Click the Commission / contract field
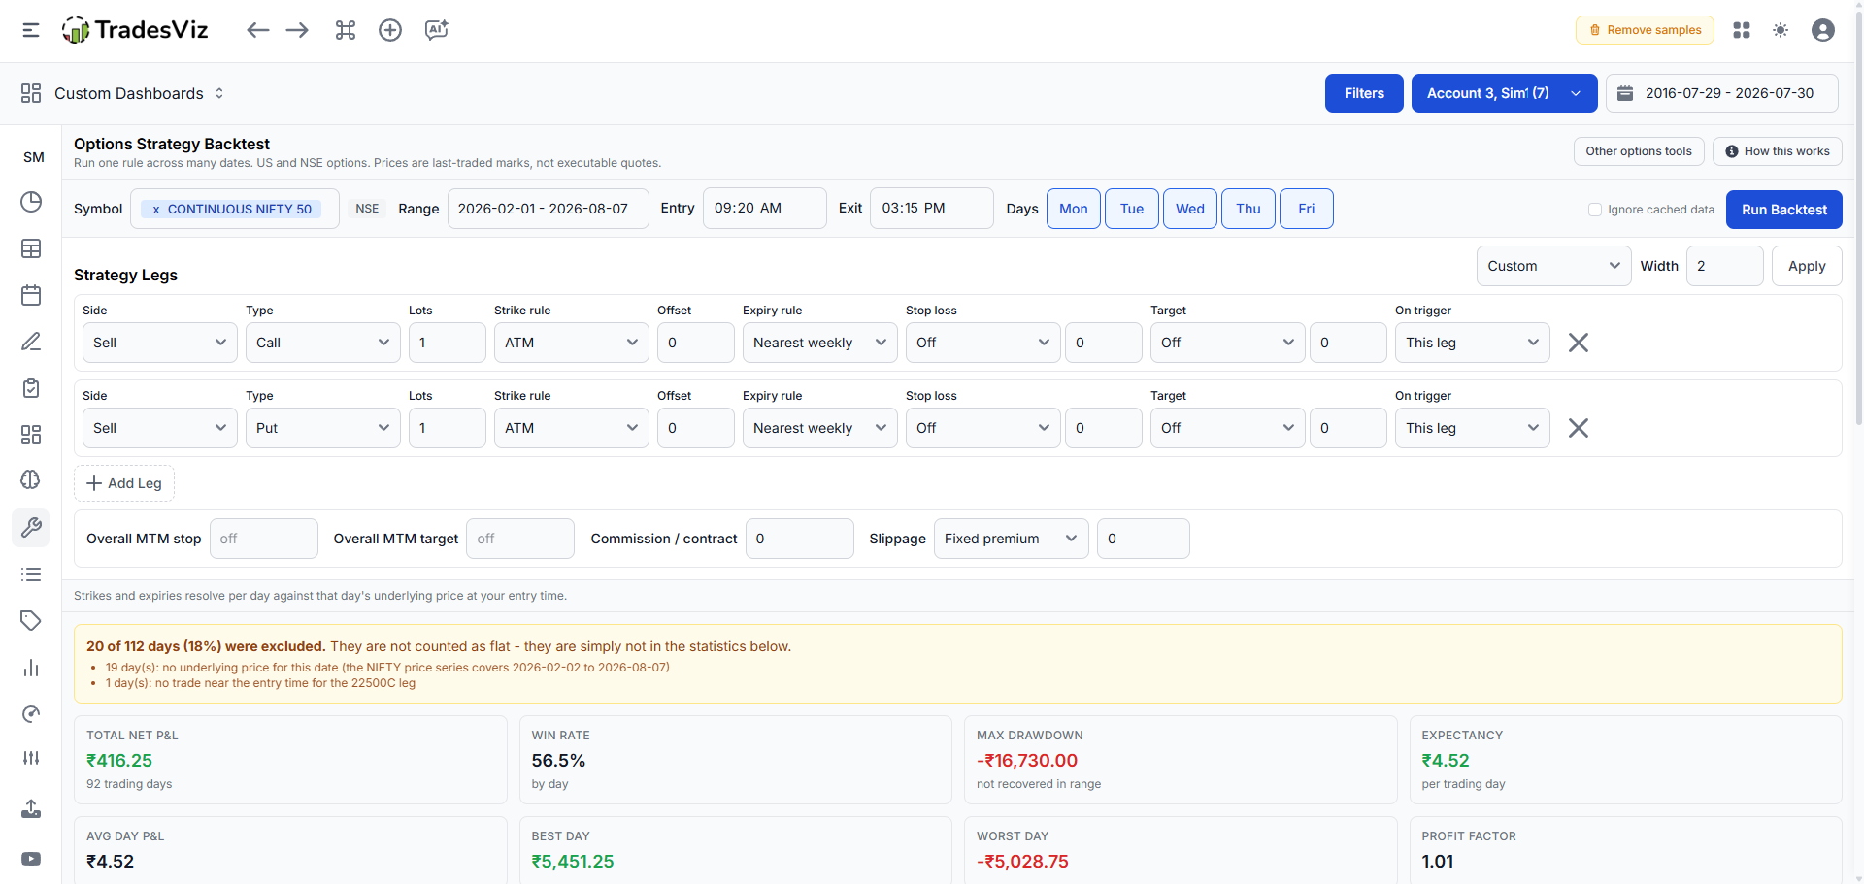The height and width of the screenshot is (884, 1864). (800, 539)
